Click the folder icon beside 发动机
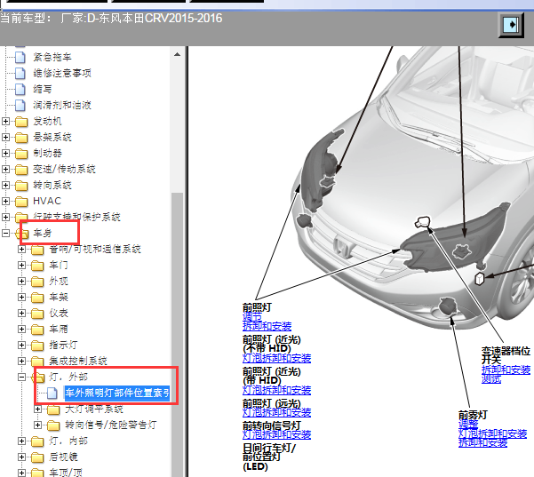 pos(21,122)
